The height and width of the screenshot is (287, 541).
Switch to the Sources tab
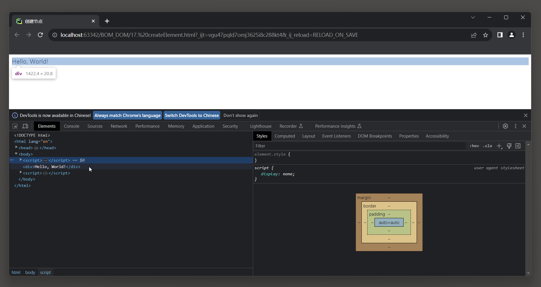[95, 126]
